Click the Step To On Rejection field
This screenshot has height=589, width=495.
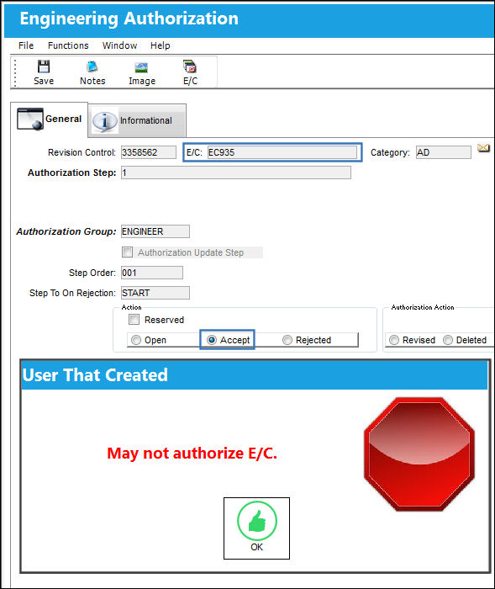pos(155,293)
